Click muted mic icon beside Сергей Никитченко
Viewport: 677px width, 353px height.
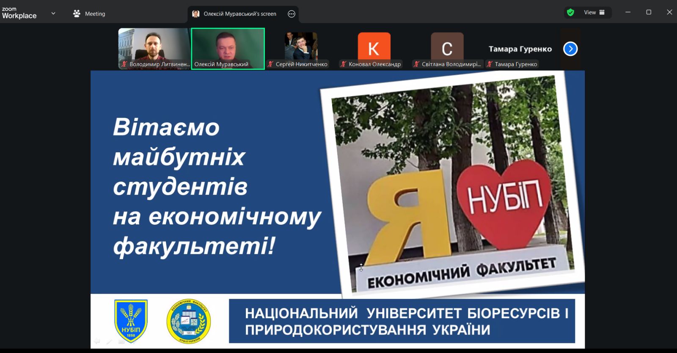click(270, 64)
